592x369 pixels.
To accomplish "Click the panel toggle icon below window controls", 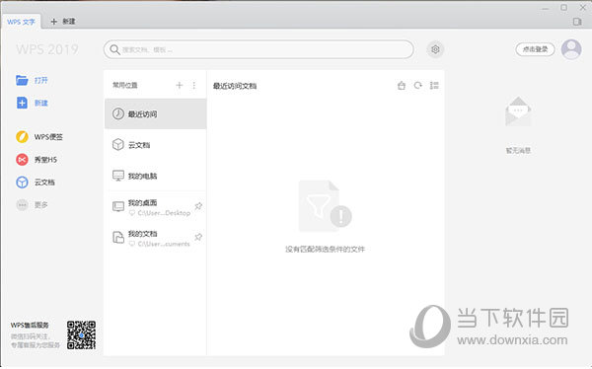I will click(x=577, y=22).
